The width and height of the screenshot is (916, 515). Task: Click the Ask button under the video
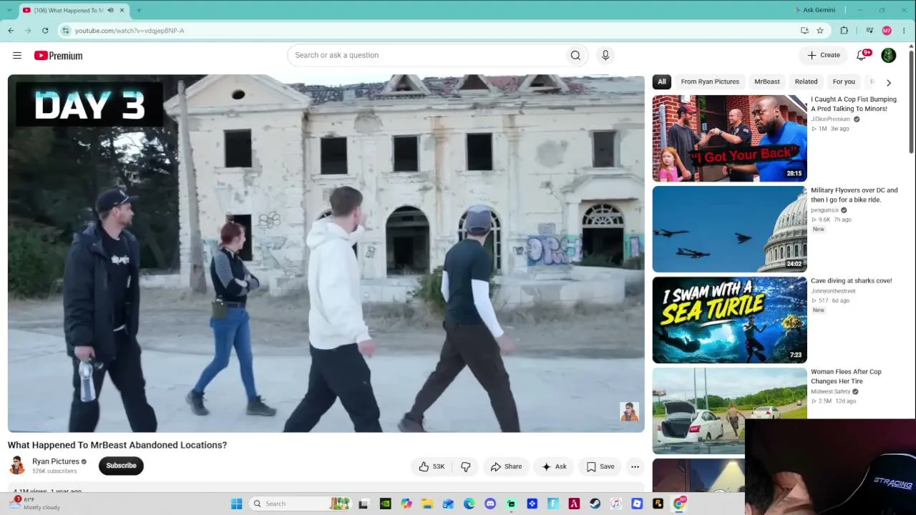coord(554,466)
